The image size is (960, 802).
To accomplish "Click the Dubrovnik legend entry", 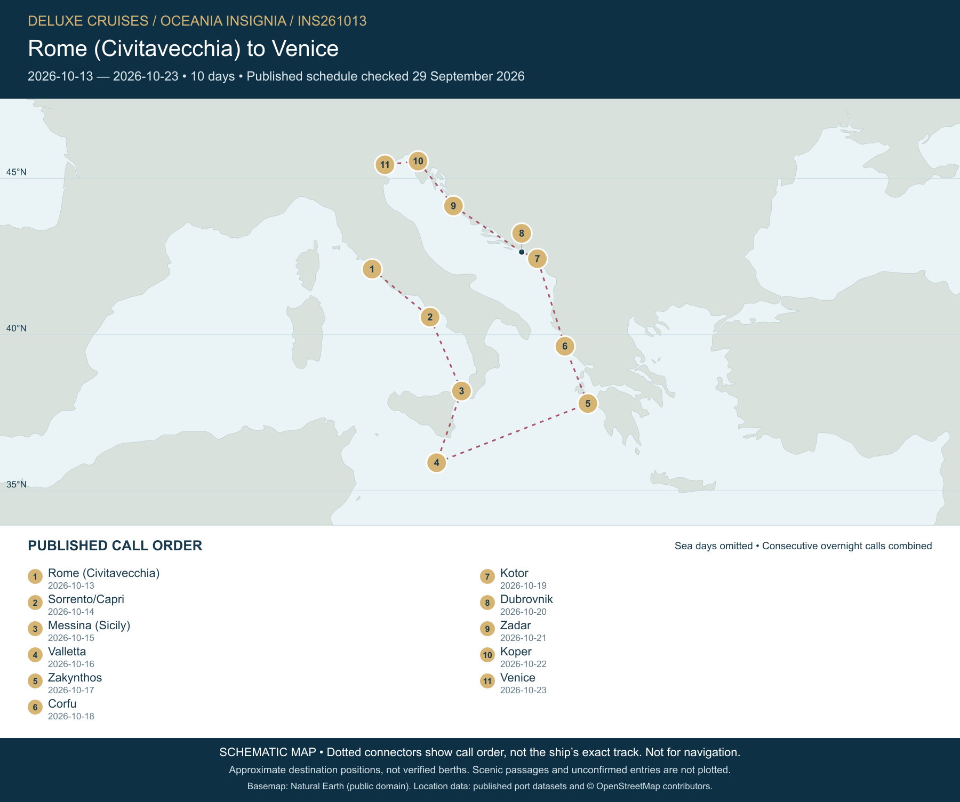I will coord(517,605).
